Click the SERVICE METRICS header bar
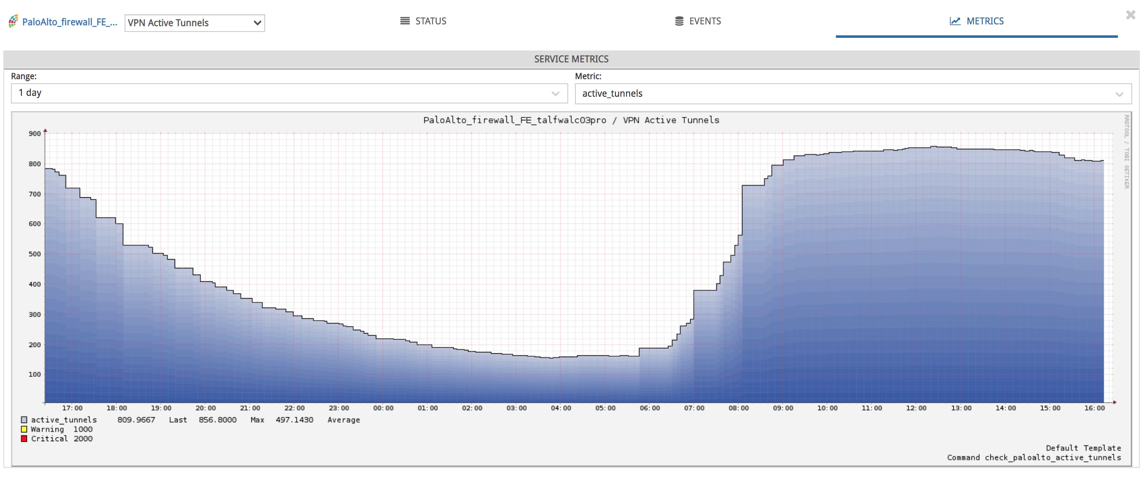 point(571,59)
